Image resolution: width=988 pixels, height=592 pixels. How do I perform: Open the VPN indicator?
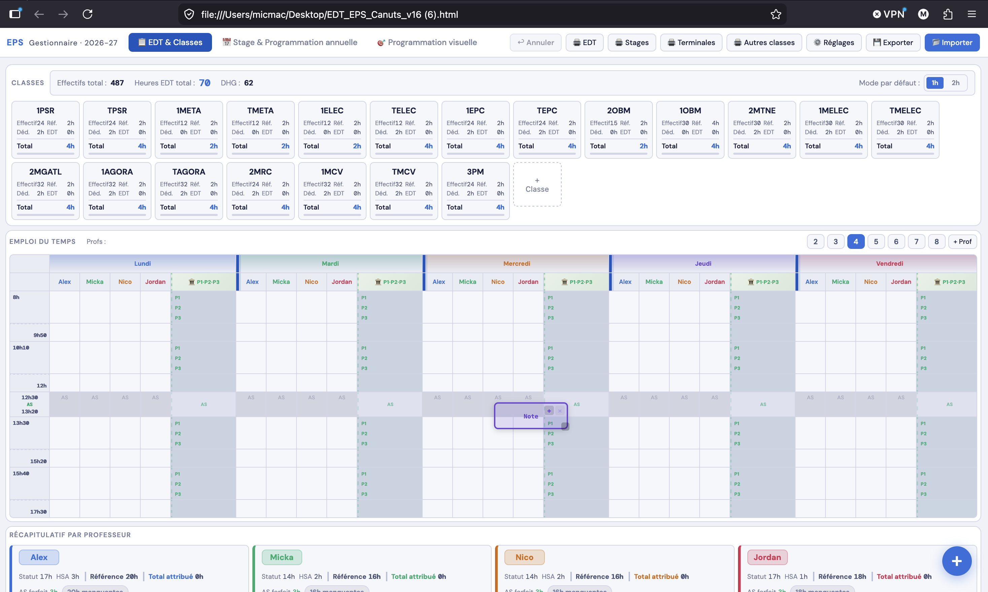coord(889,14)
